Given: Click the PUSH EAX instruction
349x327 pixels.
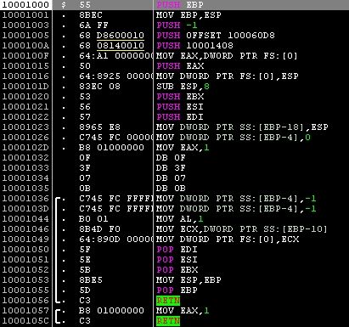Looking at the screenshot, I should [180, 66].
